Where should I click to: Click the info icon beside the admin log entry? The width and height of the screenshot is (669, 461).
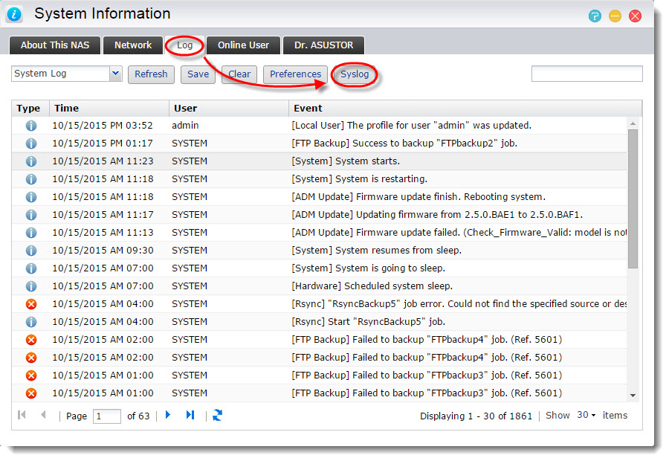point(30,125)
